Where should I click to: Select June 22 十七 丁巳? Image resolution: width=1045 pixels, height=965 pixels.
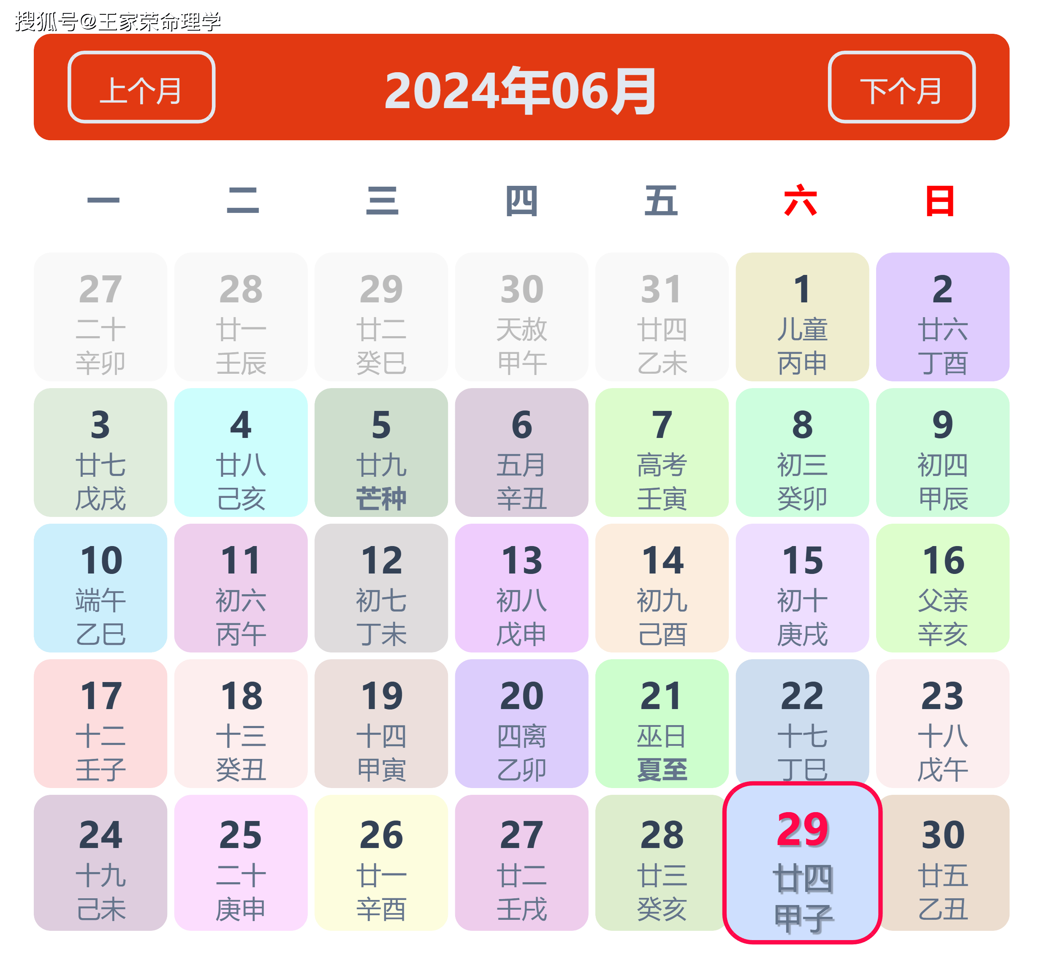pyautogui.click(x=802, y=720)
